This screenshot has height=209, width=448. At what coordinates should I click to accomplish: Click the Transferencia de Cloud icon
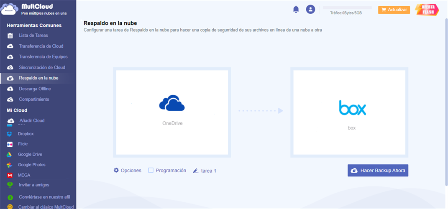[x=10, y=46]
